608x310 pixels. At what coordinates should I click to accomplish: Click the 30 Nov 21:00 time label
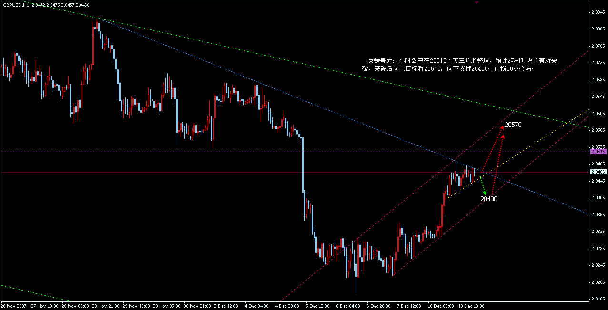197,306
